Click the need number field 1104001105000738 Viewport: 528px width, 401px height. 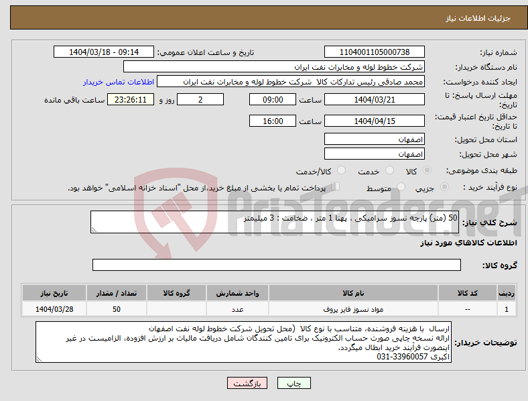(x=375, y=52)
